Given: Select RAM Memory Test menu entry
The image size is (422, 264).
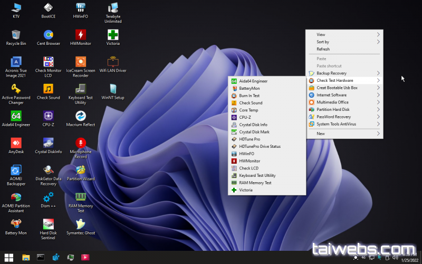Looking at the screenshot, I should tap(255, 183).
